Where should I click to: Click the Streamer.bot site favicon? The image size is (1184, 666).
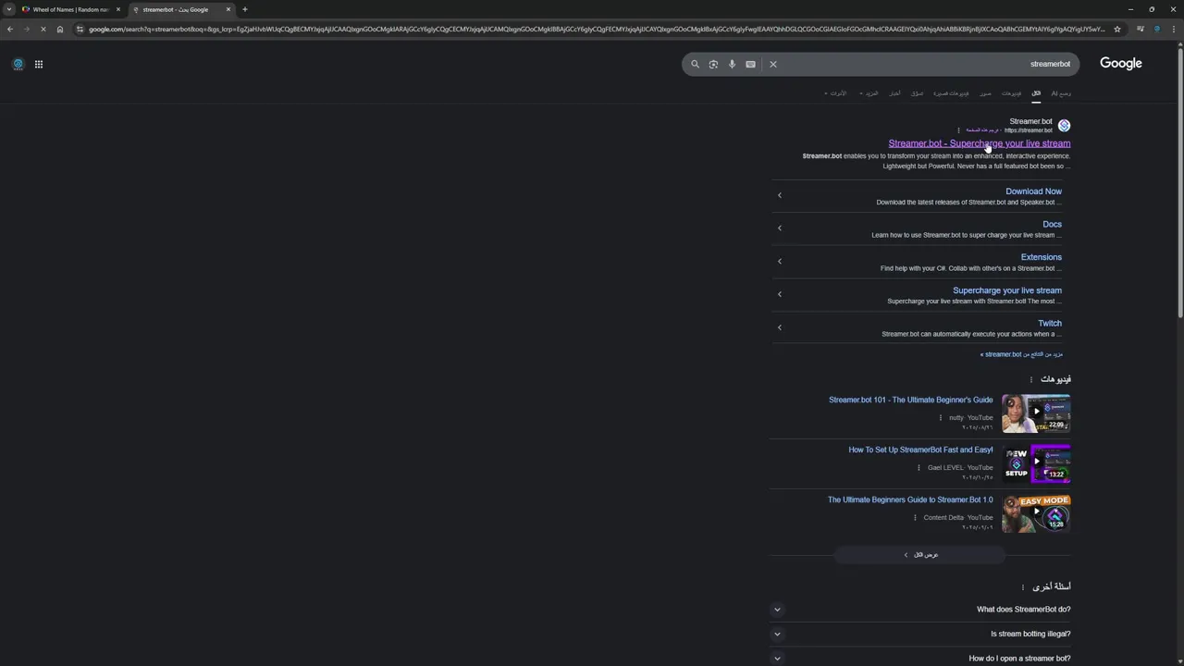1064,125
